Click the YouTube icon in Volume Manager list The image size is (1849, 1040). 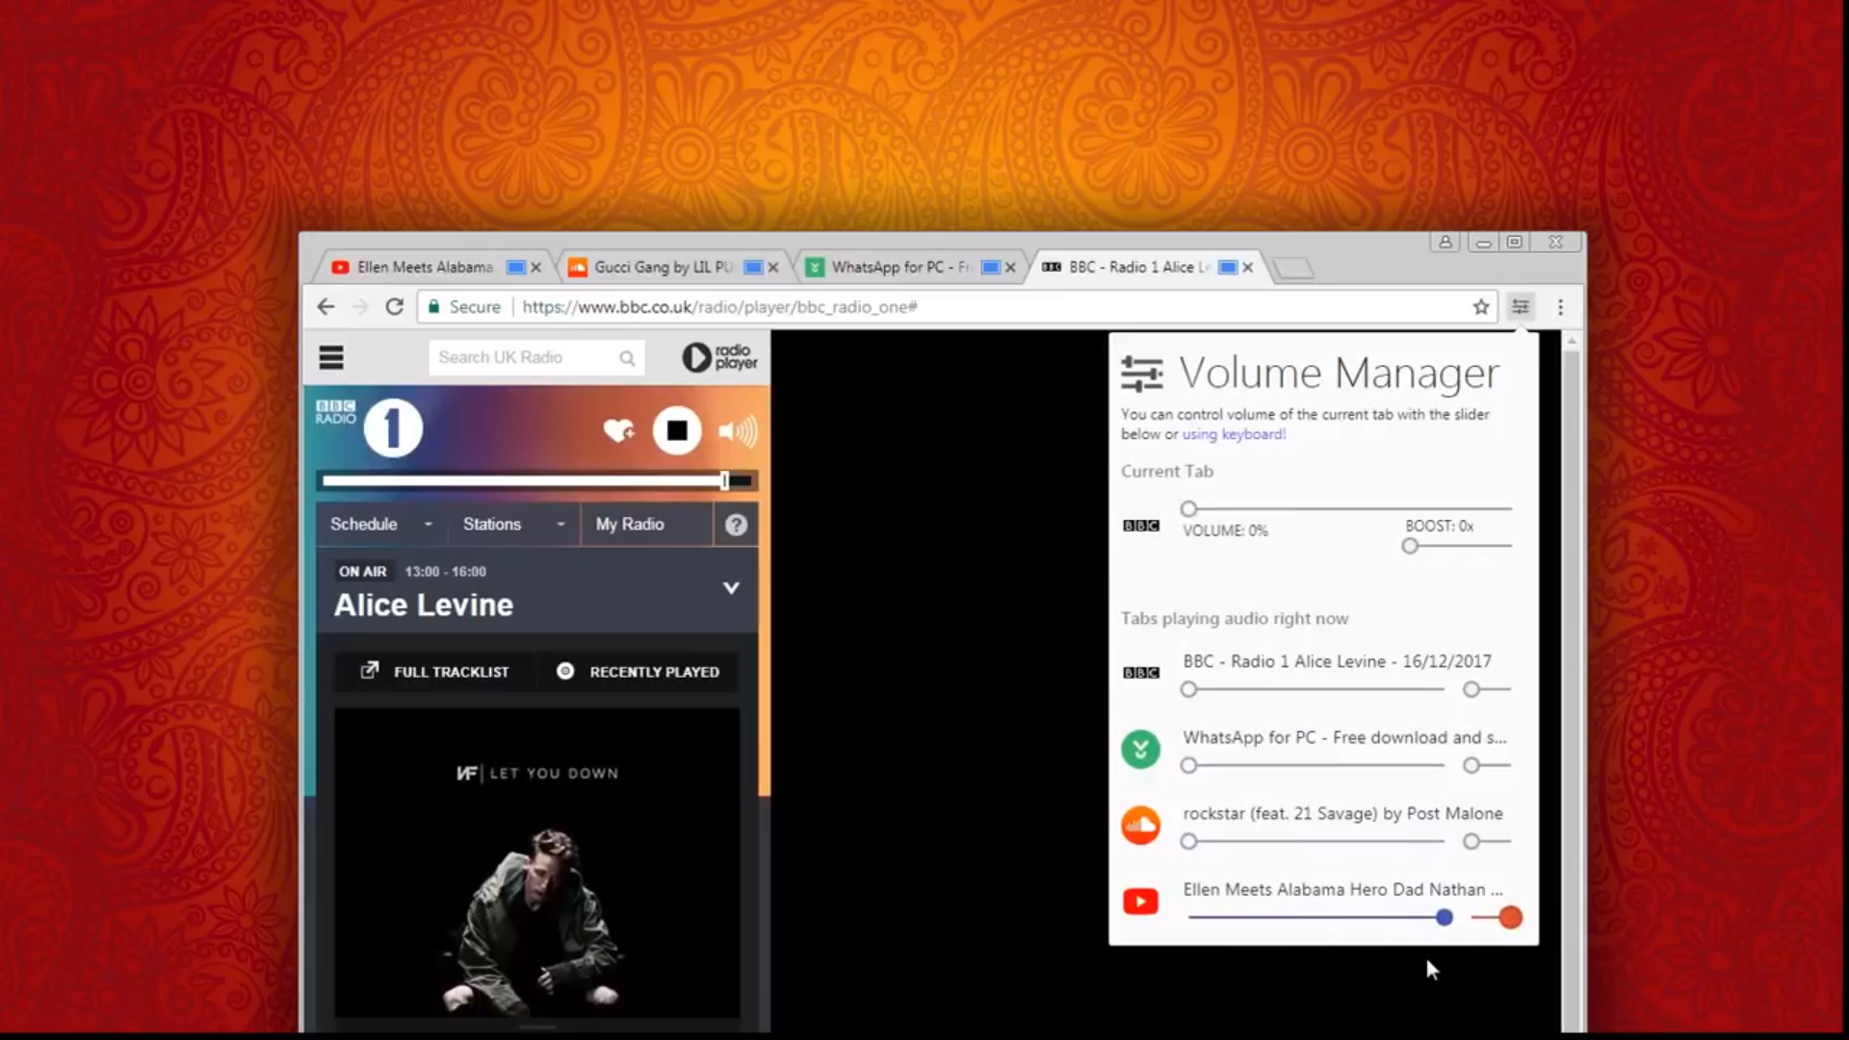pyautogui.click(x=1140, y=901)
